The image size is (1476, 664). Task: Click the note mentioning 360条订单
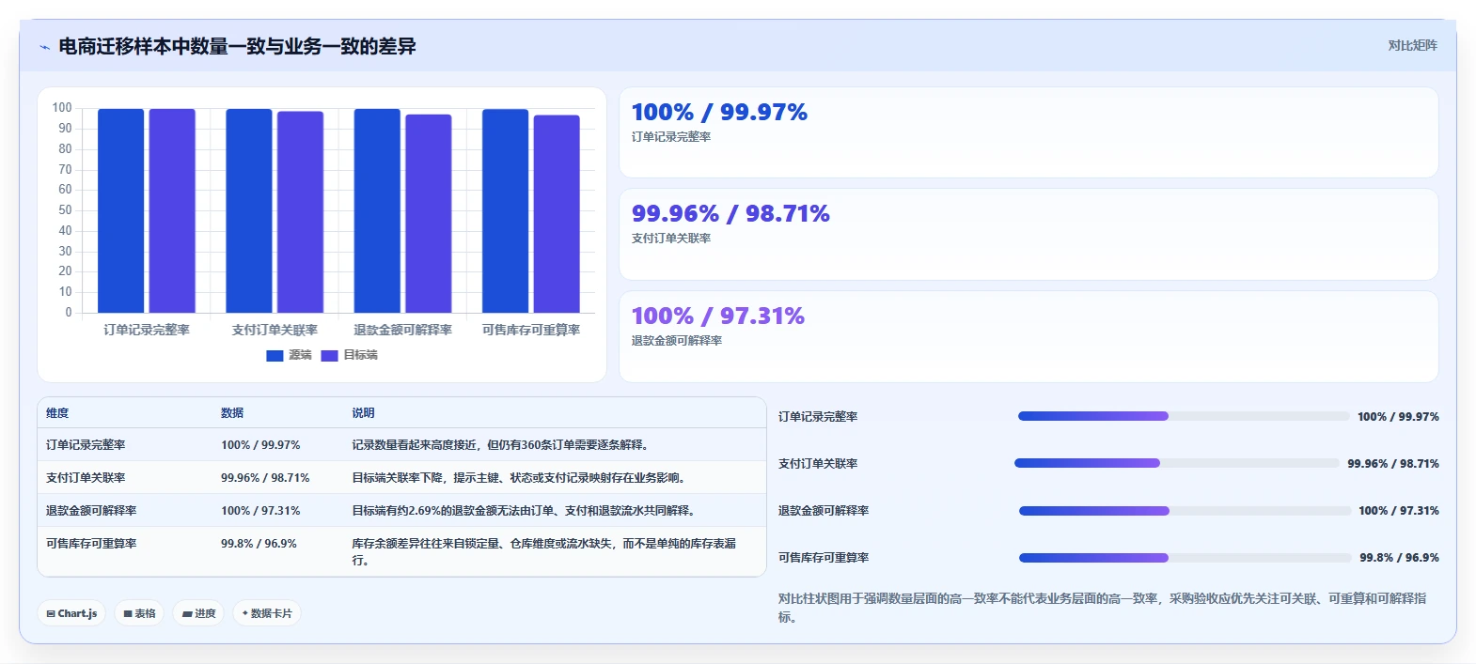[x=503, y=445]
